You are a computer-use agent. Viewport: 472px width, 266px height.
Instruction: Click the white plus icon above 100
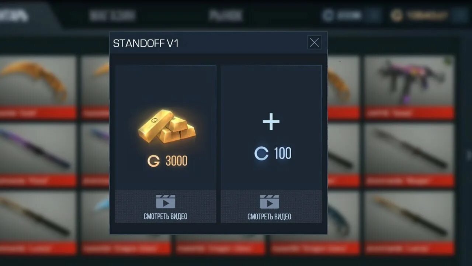click(271, 122)
